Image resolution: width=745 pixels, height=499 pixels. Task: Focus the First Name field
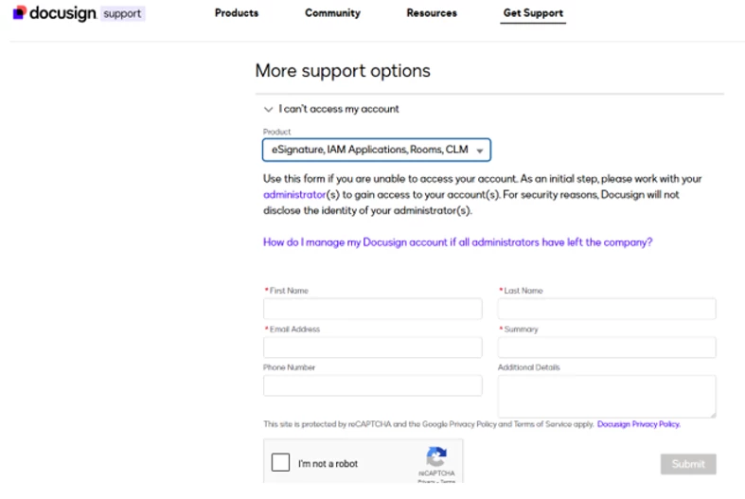tap(373, 309)
